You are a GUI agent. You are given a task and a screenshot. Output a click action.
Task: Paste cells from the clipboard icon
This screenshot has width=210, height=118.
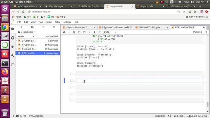pos(84,32)
